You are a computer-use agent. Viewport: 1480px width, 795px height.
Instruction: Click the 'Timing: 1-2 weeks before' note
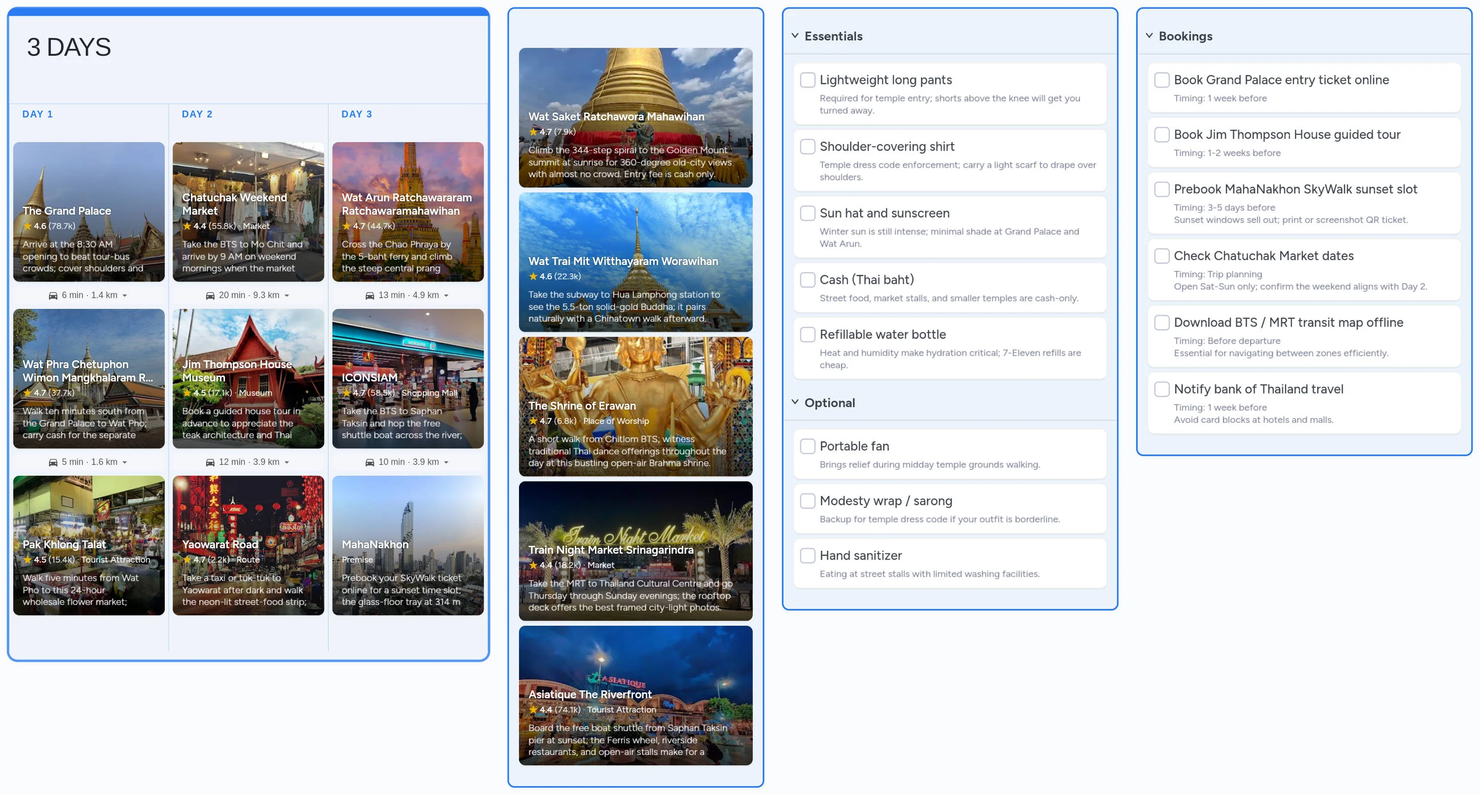[1227, 153]
